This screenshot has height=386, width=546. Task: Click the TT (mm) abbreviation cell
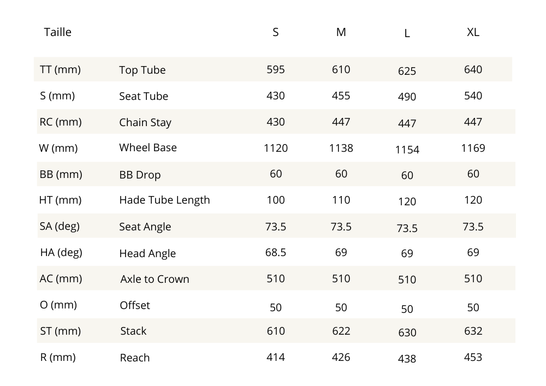click(60, 69)
